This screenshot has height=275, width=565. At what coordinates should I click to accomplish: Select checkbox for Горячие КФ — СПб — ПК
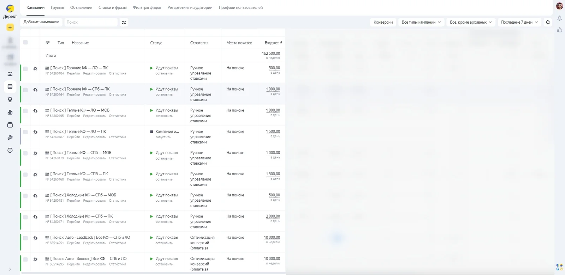pyautogui.click(x=25, y=90)
